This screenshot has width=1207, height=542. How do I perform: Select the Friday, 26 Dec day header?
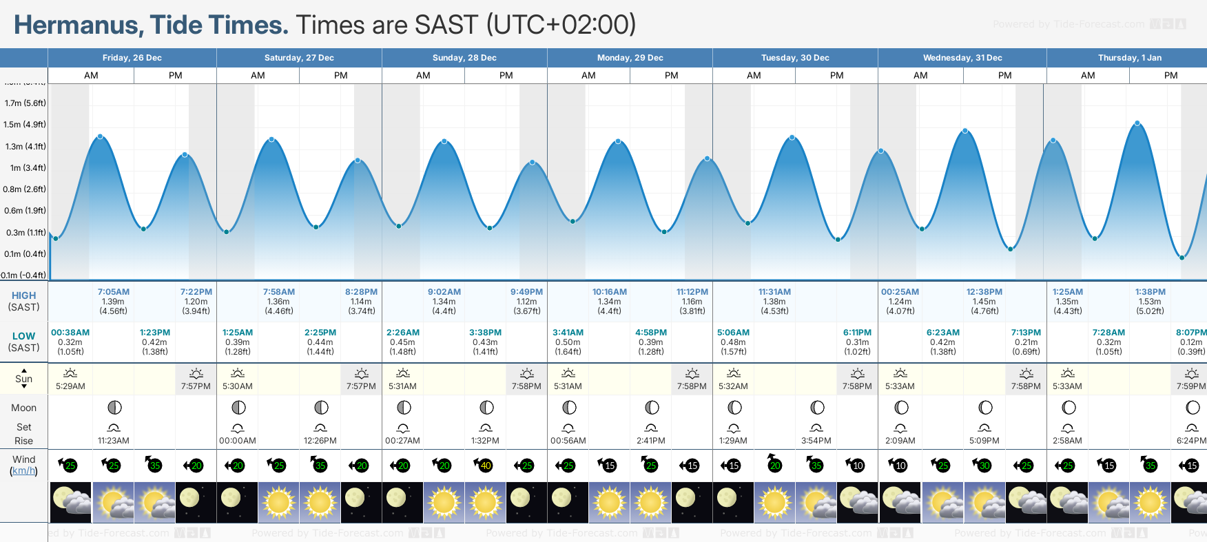coord(132,58)
